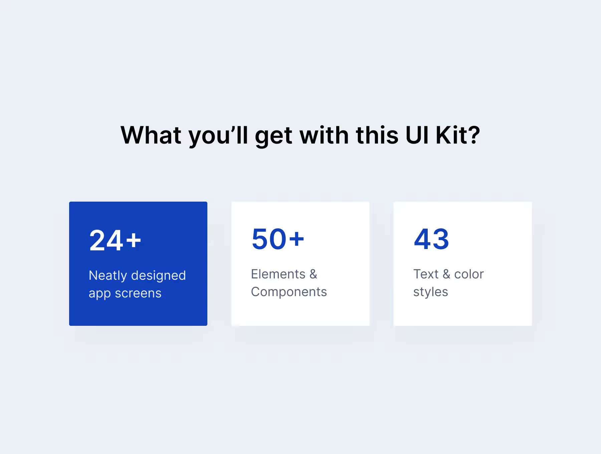Click the word "color" in the 43 card
The image size is (601, 454).
pos(469,274)
